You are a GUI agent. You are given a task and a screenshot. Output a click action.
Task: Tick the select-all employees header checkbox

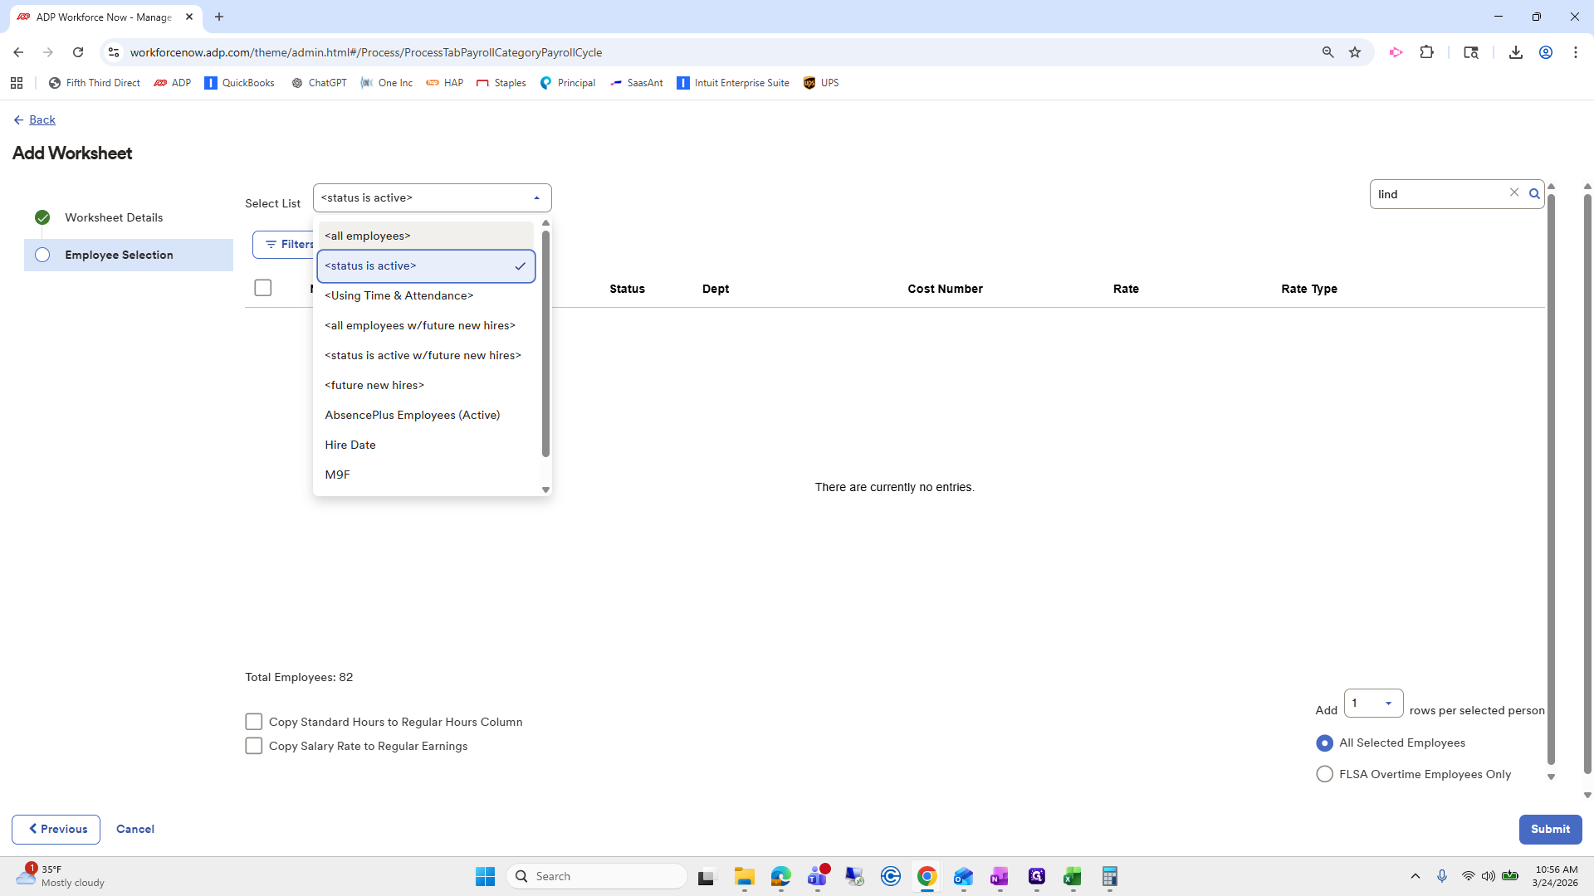coord(263,288)
